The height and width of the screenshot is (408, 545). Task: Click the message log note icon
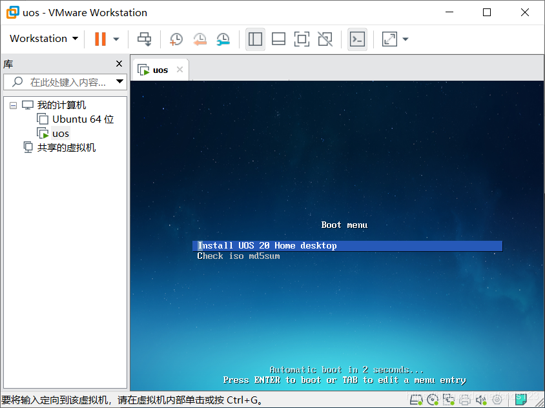520,400
